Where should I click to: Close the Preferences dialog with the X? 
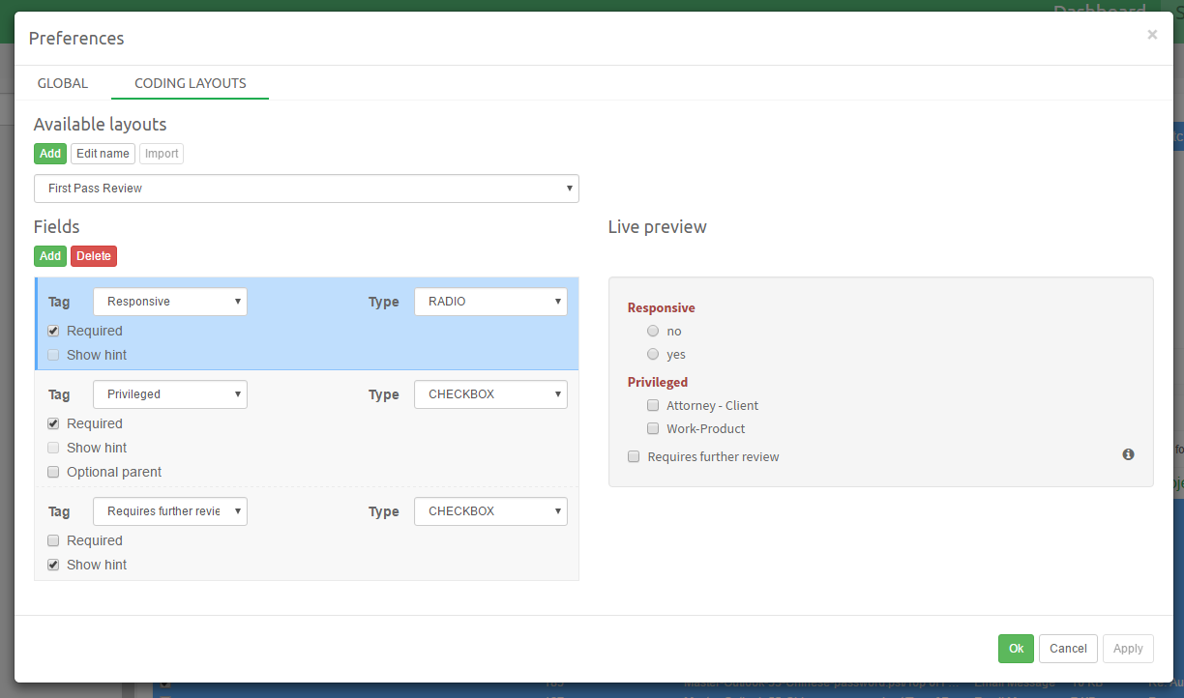pyautogui.click(x=1152, y=34)
